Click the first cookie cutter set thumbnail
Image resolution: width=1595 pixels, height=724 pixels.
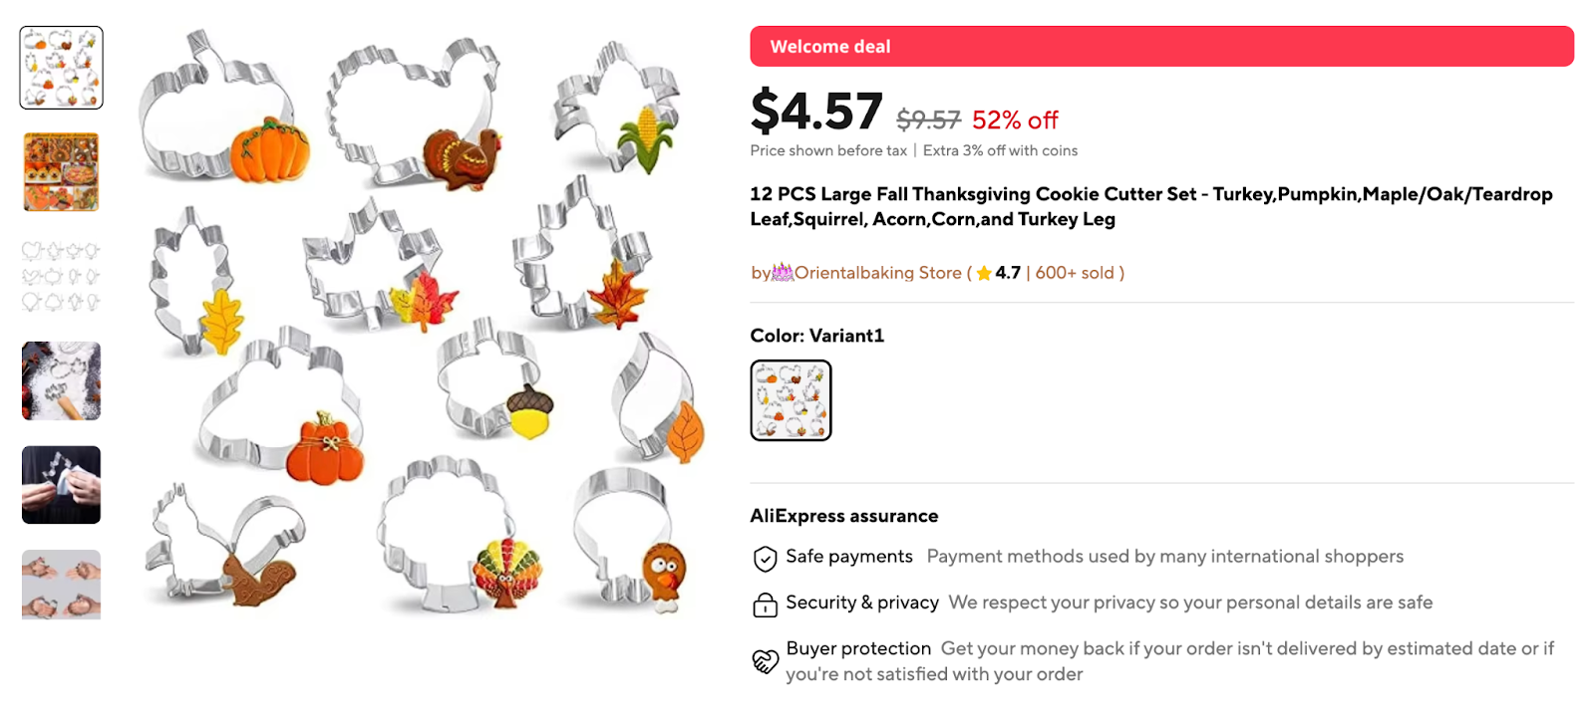60,67
